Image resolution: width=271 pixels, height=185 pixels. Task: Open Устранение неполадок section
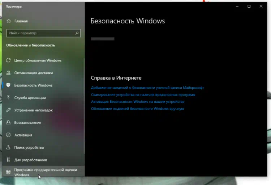point(43,110)
